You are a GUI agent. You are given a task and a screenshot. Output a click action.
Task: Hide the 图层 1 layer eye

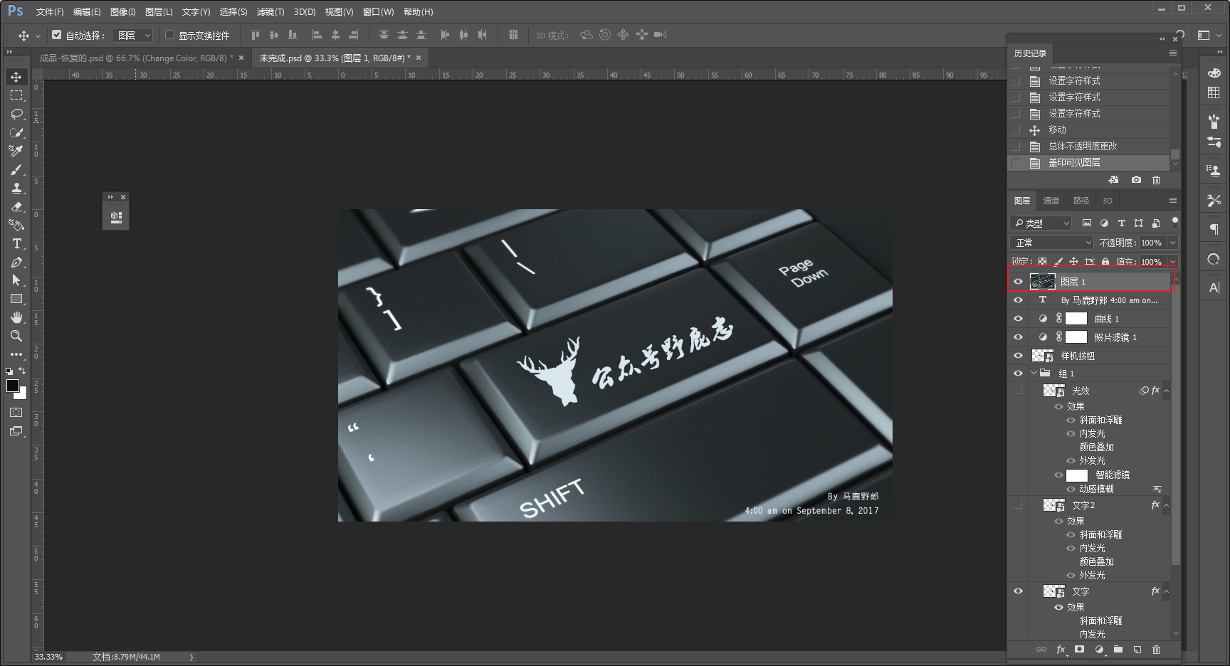coord(1018,282)
